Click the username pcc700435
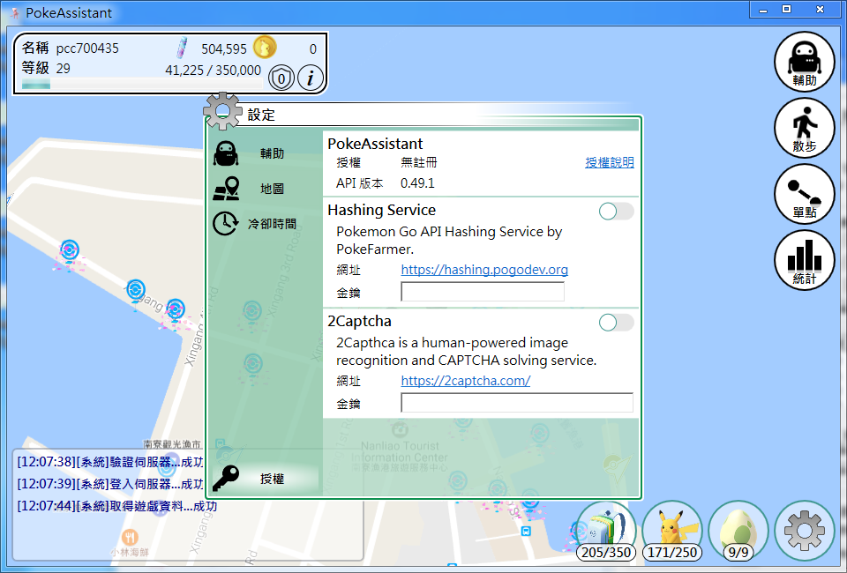Viewport: 847px width, 573px height. 87,48
